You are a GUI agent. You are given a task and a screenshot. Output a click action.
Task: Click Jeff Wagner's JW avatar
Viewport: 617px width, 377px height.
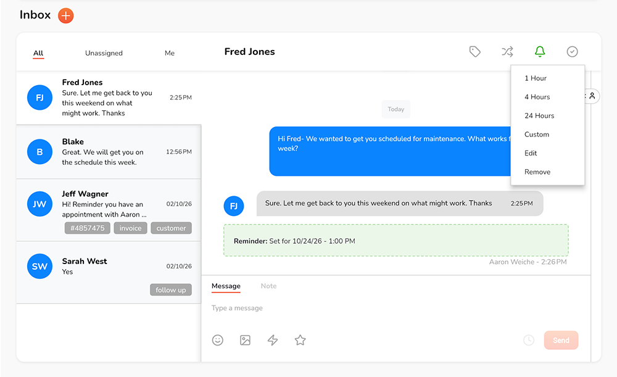[x=39, y=204]
